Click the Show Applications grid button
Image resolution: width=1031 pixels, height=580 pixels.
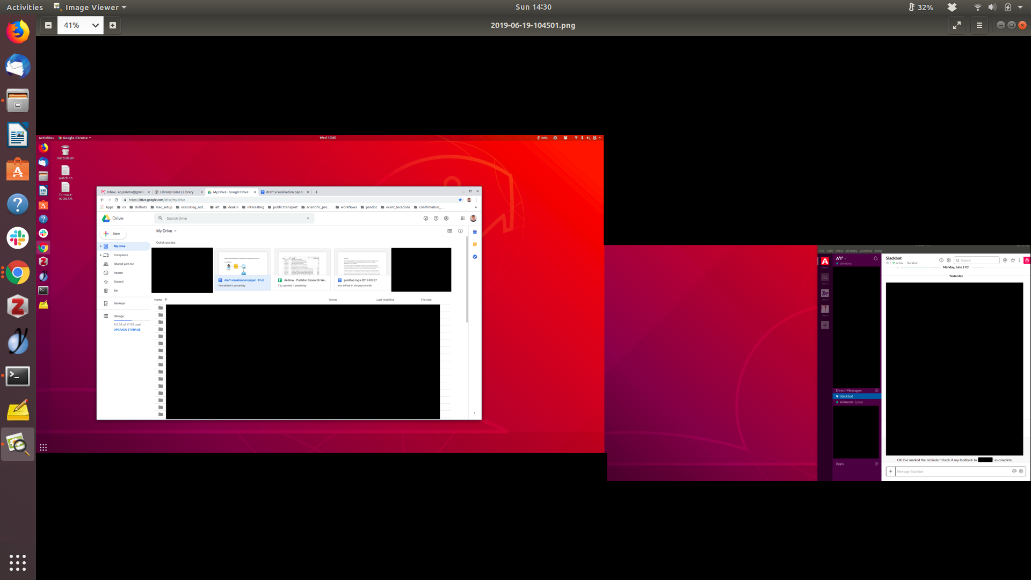click(x=18, y=562)
